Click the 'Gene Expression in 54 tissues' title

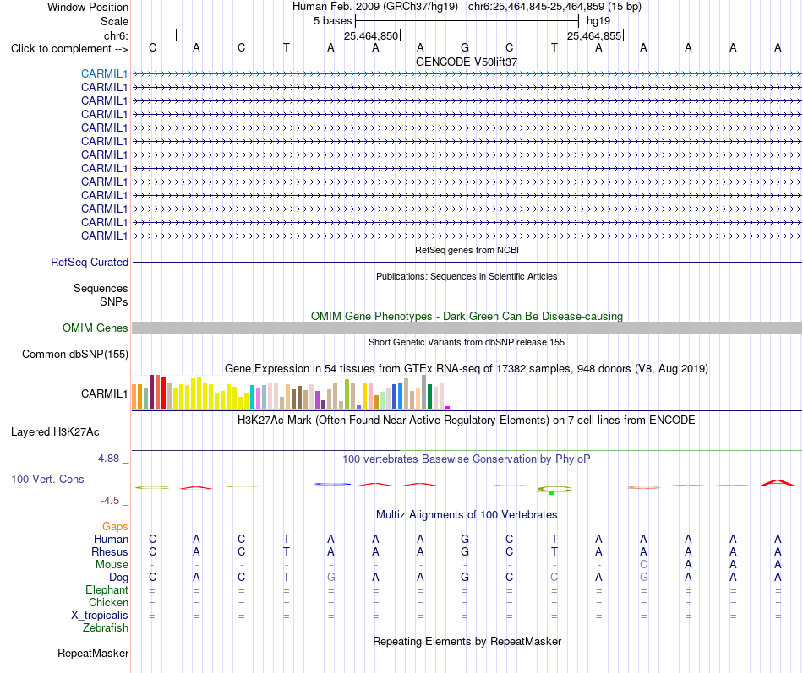pos(467,368)
